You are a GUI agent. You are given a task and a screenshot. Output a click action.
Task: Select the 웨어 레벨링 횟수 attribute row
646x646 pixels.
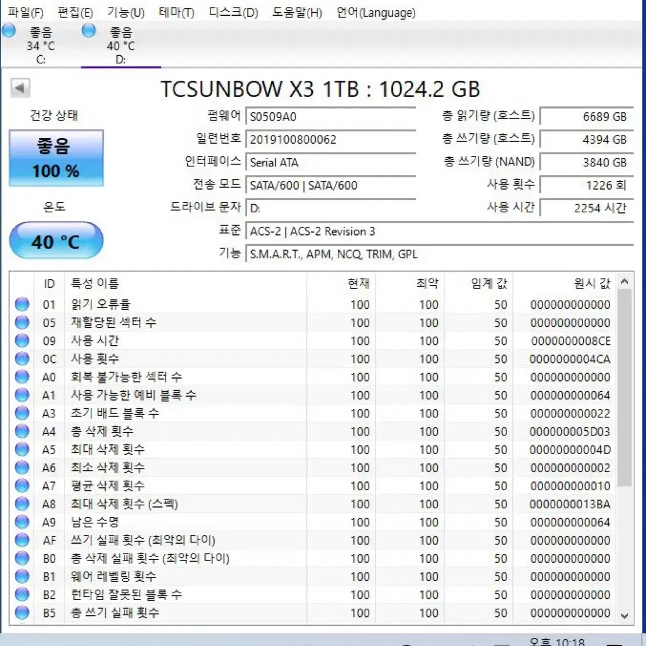[x=313, y=576]
